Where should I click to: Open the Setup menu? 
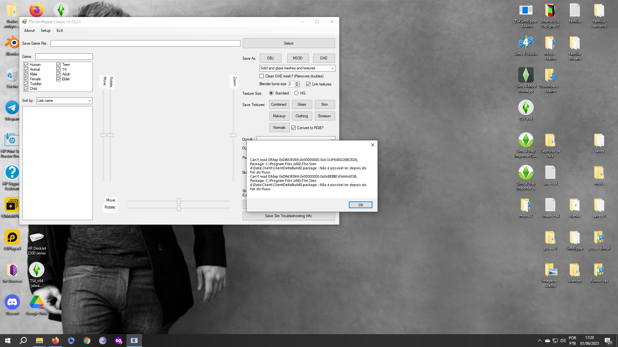[45, 31]
